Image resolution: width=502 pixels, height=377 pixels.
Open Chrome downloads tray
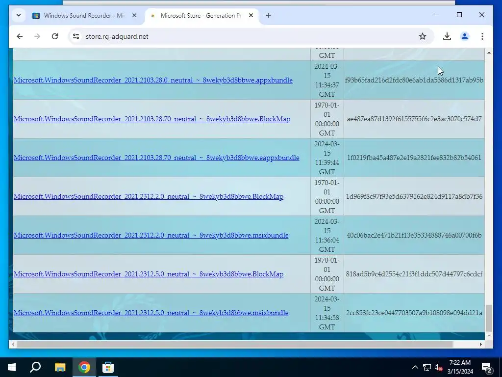[x=447, y=36]
